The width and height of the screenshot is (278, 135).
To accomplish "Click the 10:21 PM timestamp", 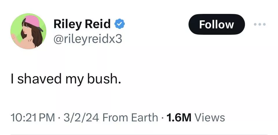I will [x=32, y=117].
